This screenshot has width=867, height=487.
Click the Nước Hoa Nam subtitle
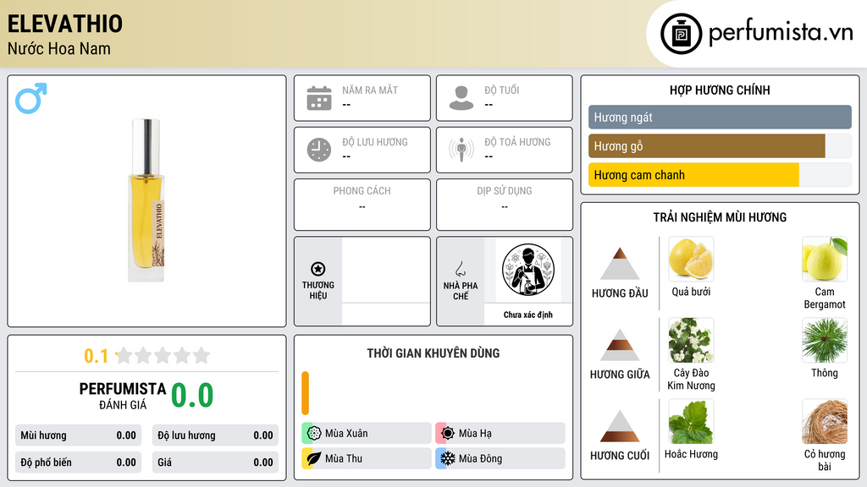click(59, 48)
